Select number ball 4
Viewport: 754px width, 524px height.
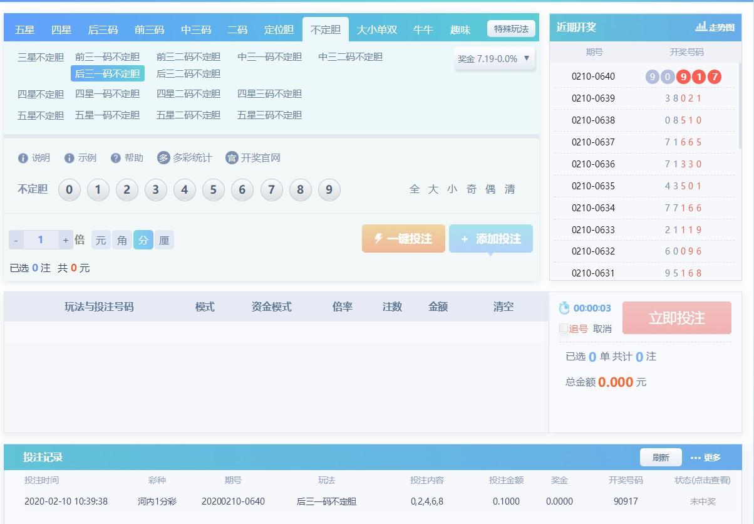tap(185, 189)
